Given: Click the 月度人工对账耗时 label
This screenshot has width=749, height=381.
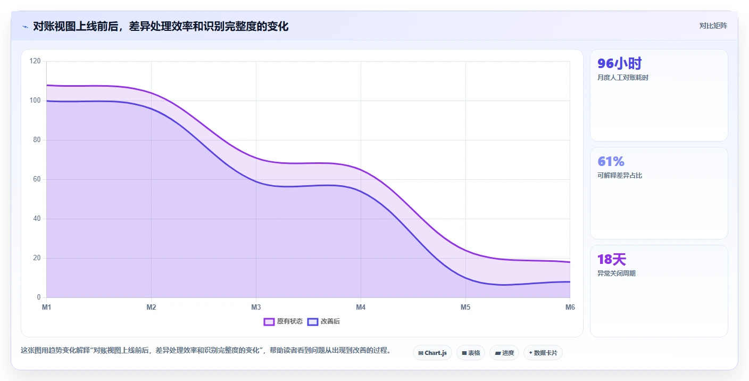Looking at the screenshot, I should click(623, 78).
